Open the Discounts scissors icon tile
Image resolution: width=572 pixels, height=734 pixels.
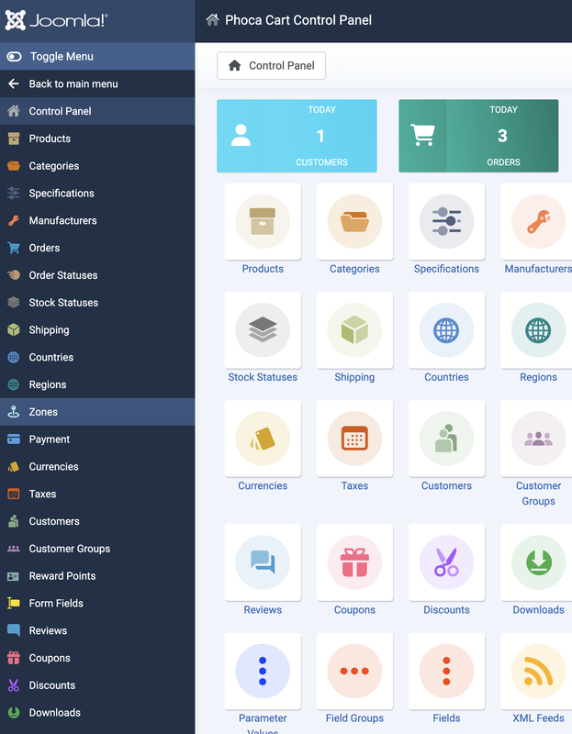point(446,562)
